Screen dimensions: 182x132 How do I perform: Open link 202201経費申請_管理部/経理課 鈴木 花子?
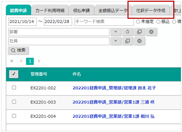114,88
